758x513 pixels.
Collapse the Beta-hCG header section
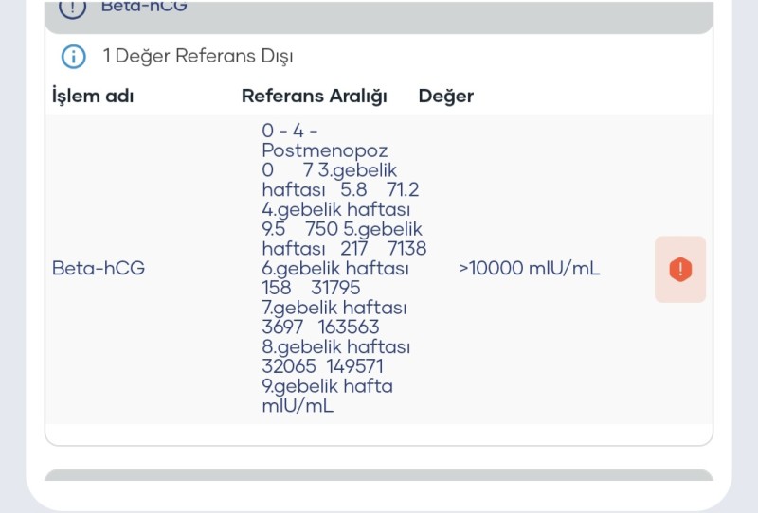click(379, 11)
